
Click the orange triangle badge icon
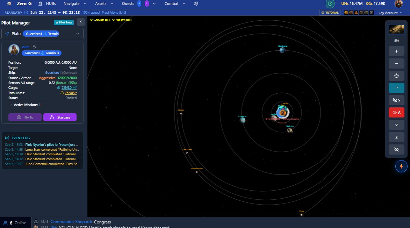click(x=356, y=13)
